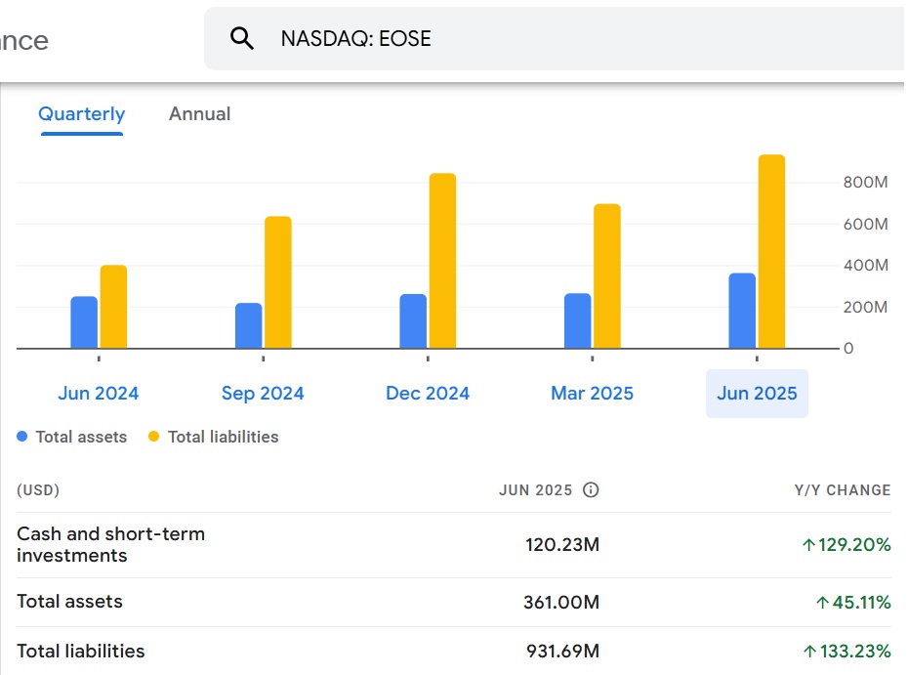
Task: Click the 361.00M total assets value
Action: pos(561,602)
